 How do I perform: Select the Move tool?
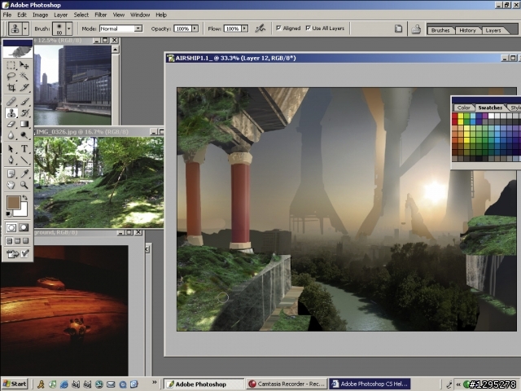tap(24, 65)
